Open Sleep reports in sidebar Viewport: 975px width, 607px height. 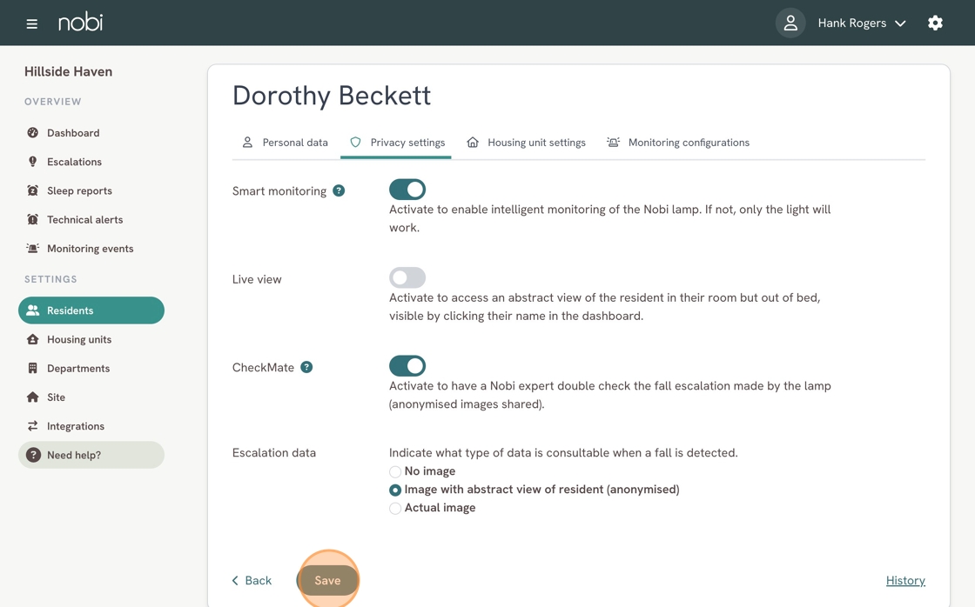pyautogui.click(x=79, y=190)
